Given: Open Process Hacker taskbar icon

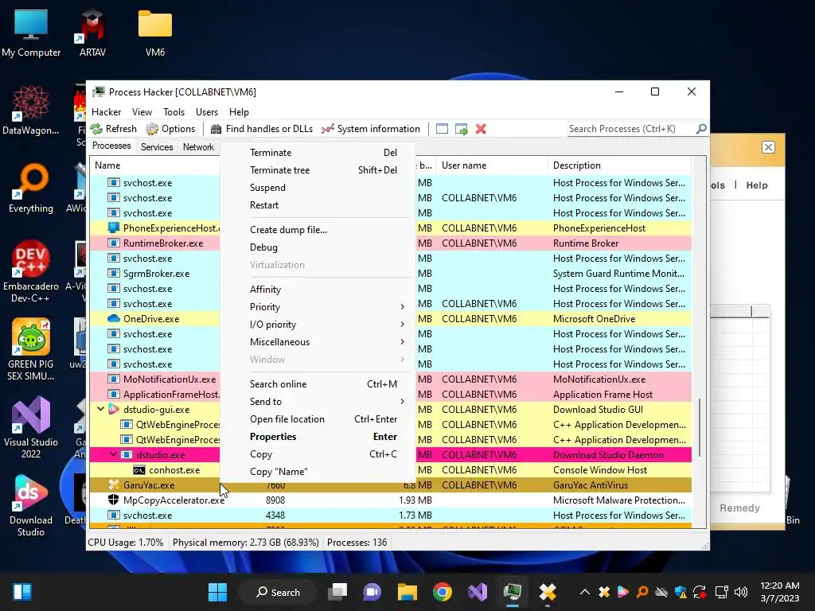Looking at the screenshot, I should pos(513,592).
